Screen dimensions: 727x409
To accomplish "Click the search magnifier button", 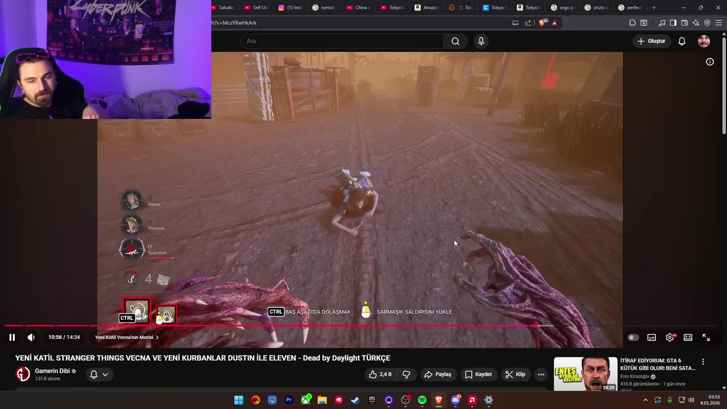I will click(x=456, y=41).
